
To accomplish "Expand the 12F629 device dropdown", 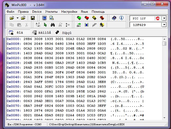I will click(164, 25).
